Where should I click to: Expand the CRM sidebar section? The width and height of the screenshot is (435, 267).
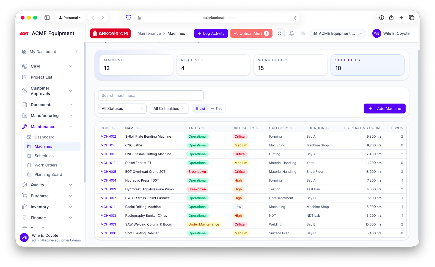click(x=71, y=66)
